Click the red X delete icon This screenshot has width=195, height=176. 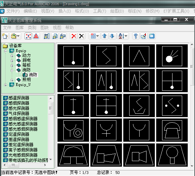[x=74, y=36]
